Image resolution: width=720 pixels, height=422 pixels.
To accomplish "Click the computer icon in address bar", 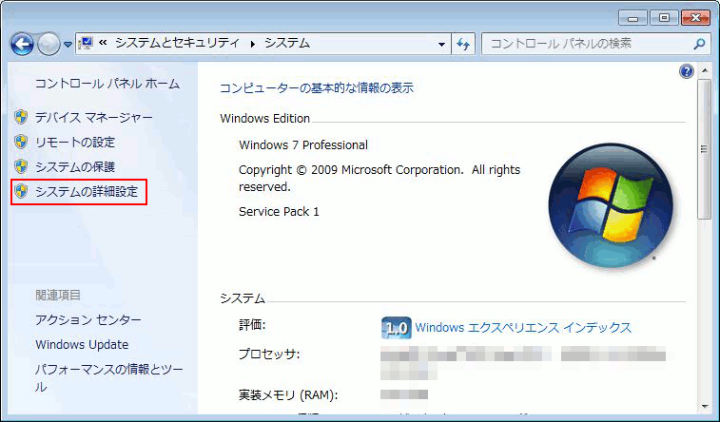I will (85, 44).
